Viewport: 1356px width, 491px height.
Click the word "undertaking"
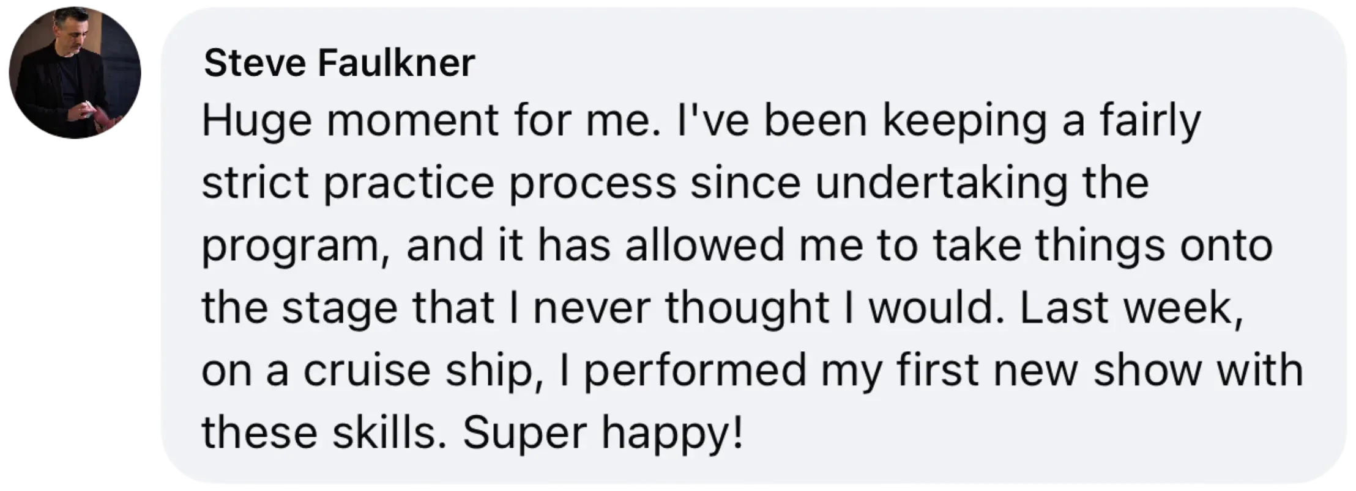click(941, 183)
